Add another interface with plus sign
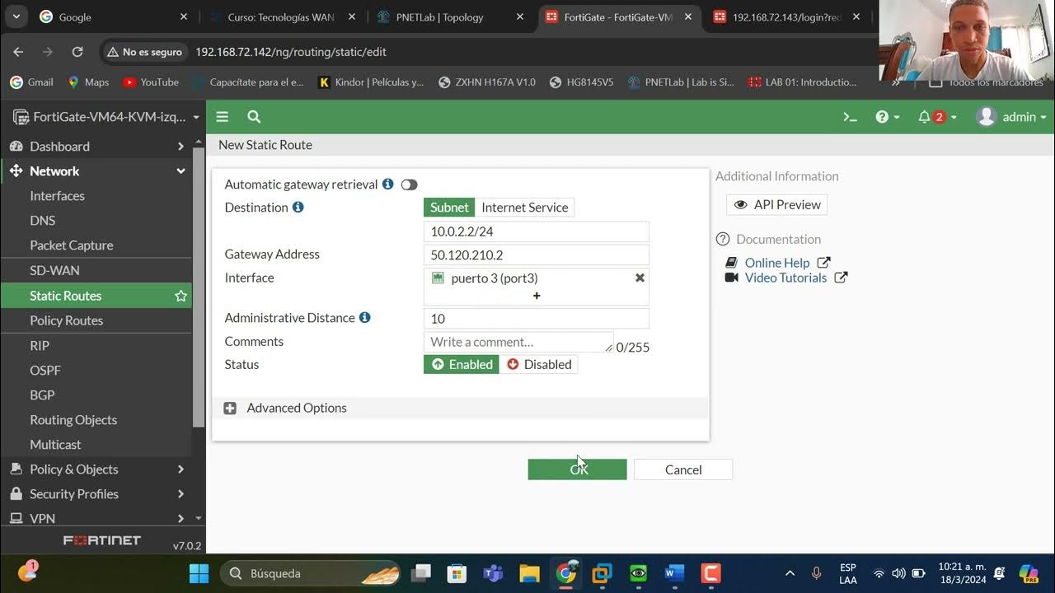This screenshot has height=593, width=1055. 537,296
